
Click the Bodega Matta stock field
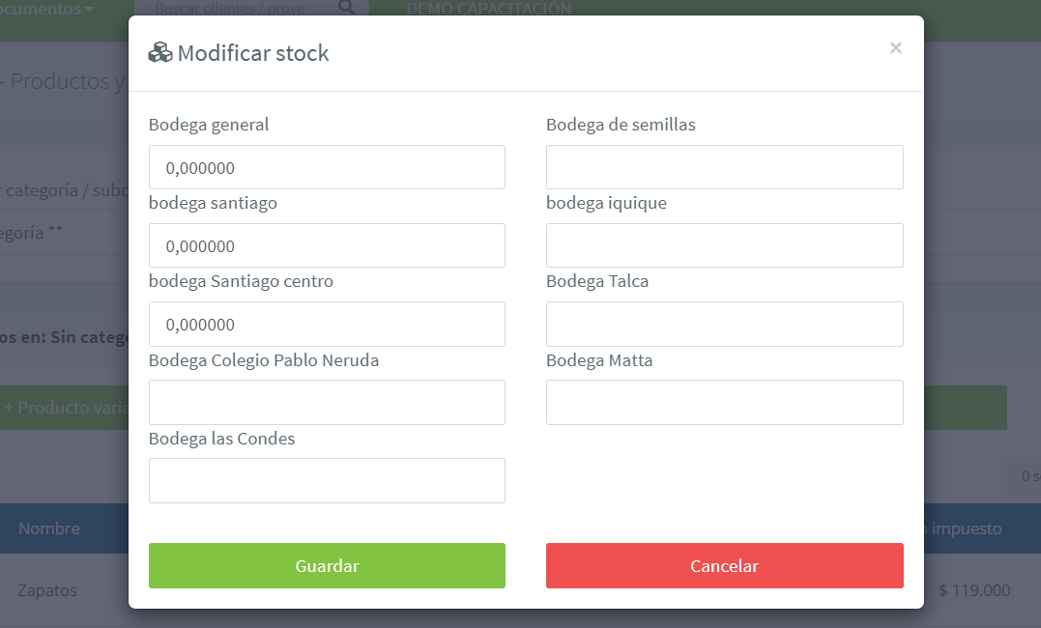pos(724,402)
